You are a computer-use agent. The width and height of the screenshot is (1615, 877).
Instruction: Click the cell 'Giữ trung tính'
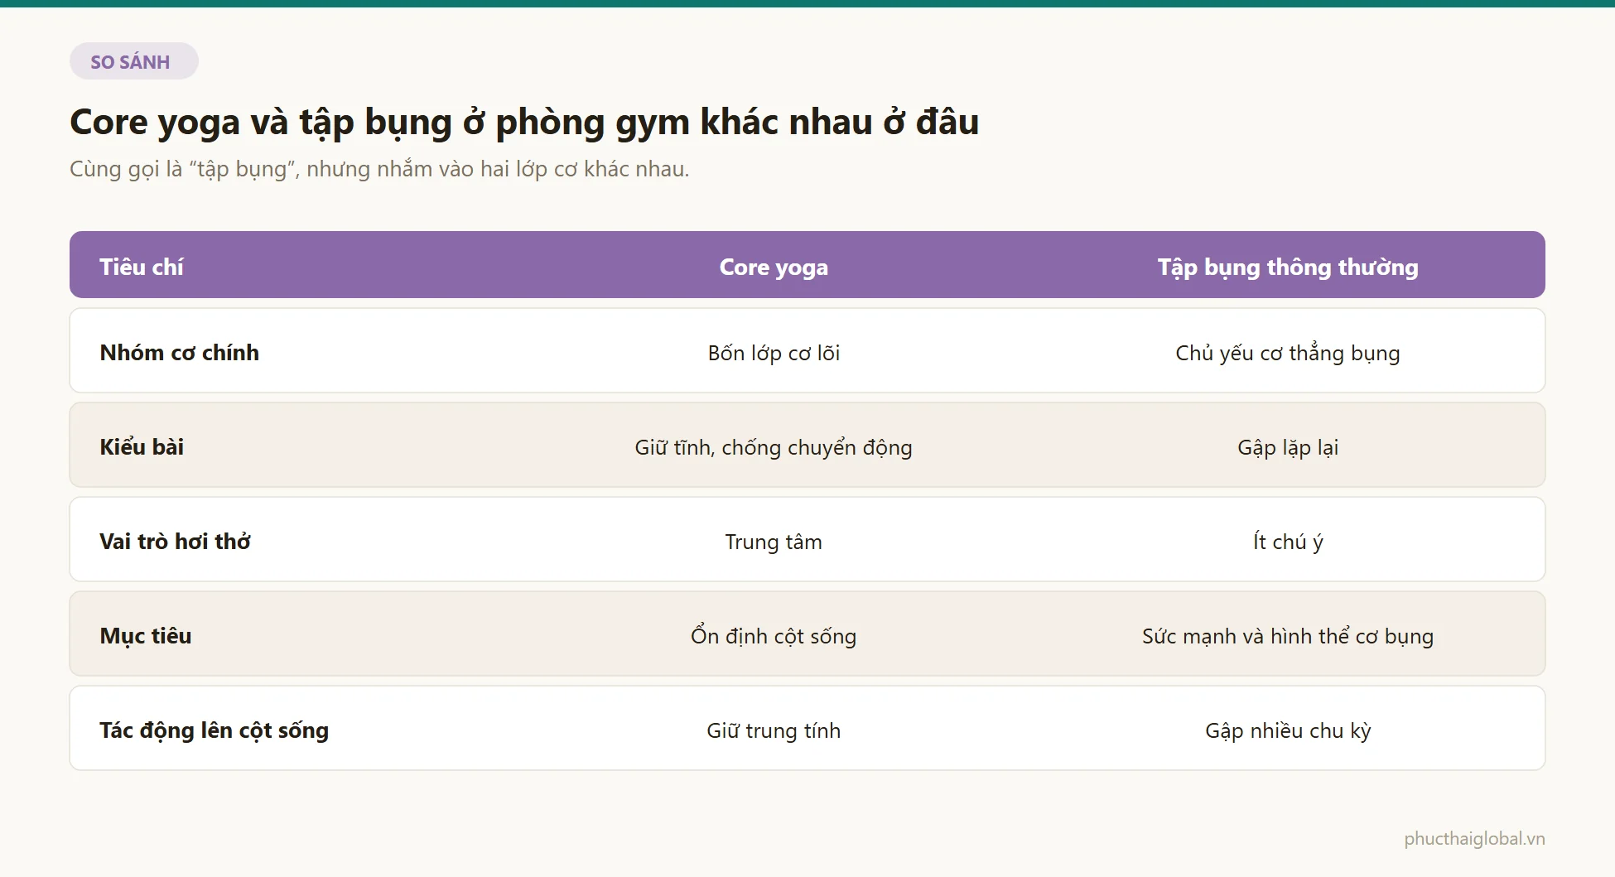click(774, 730)
